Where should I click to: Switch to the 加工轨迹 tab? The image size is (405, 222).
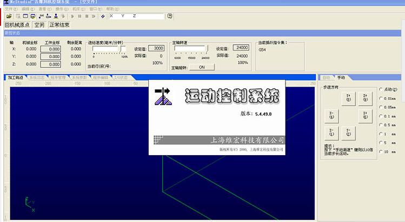pos(16,78)
